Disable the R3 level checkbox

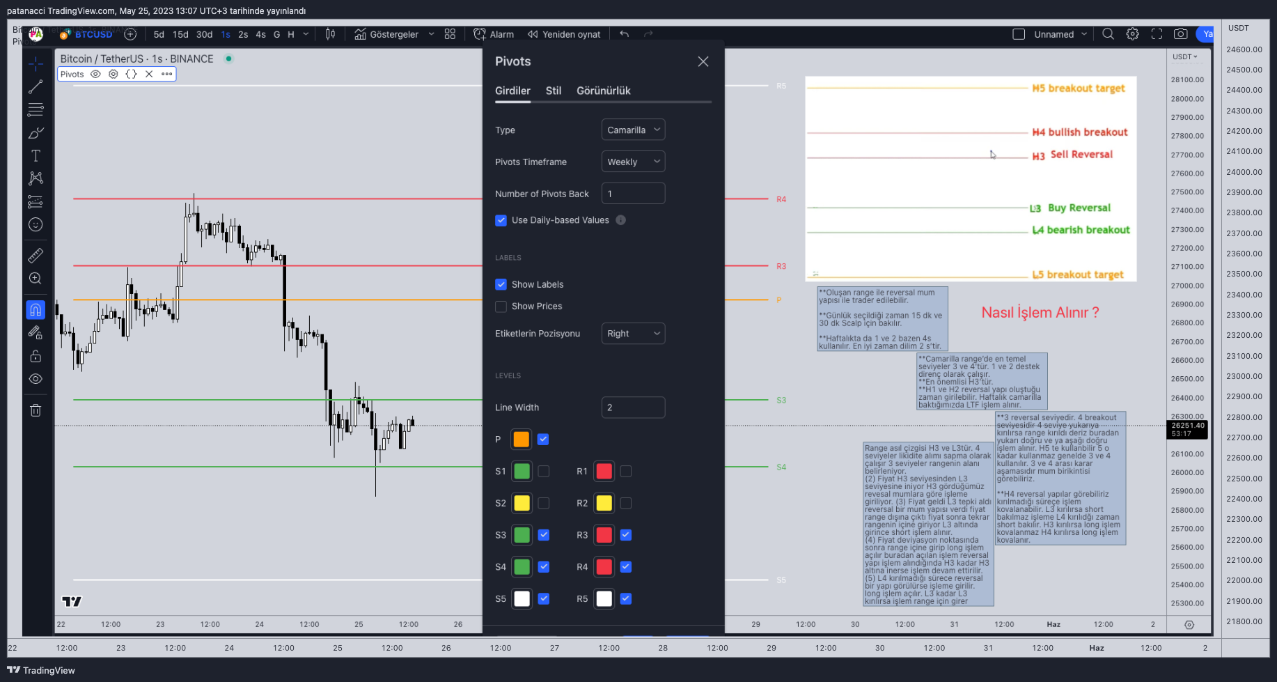pos(626,535)
